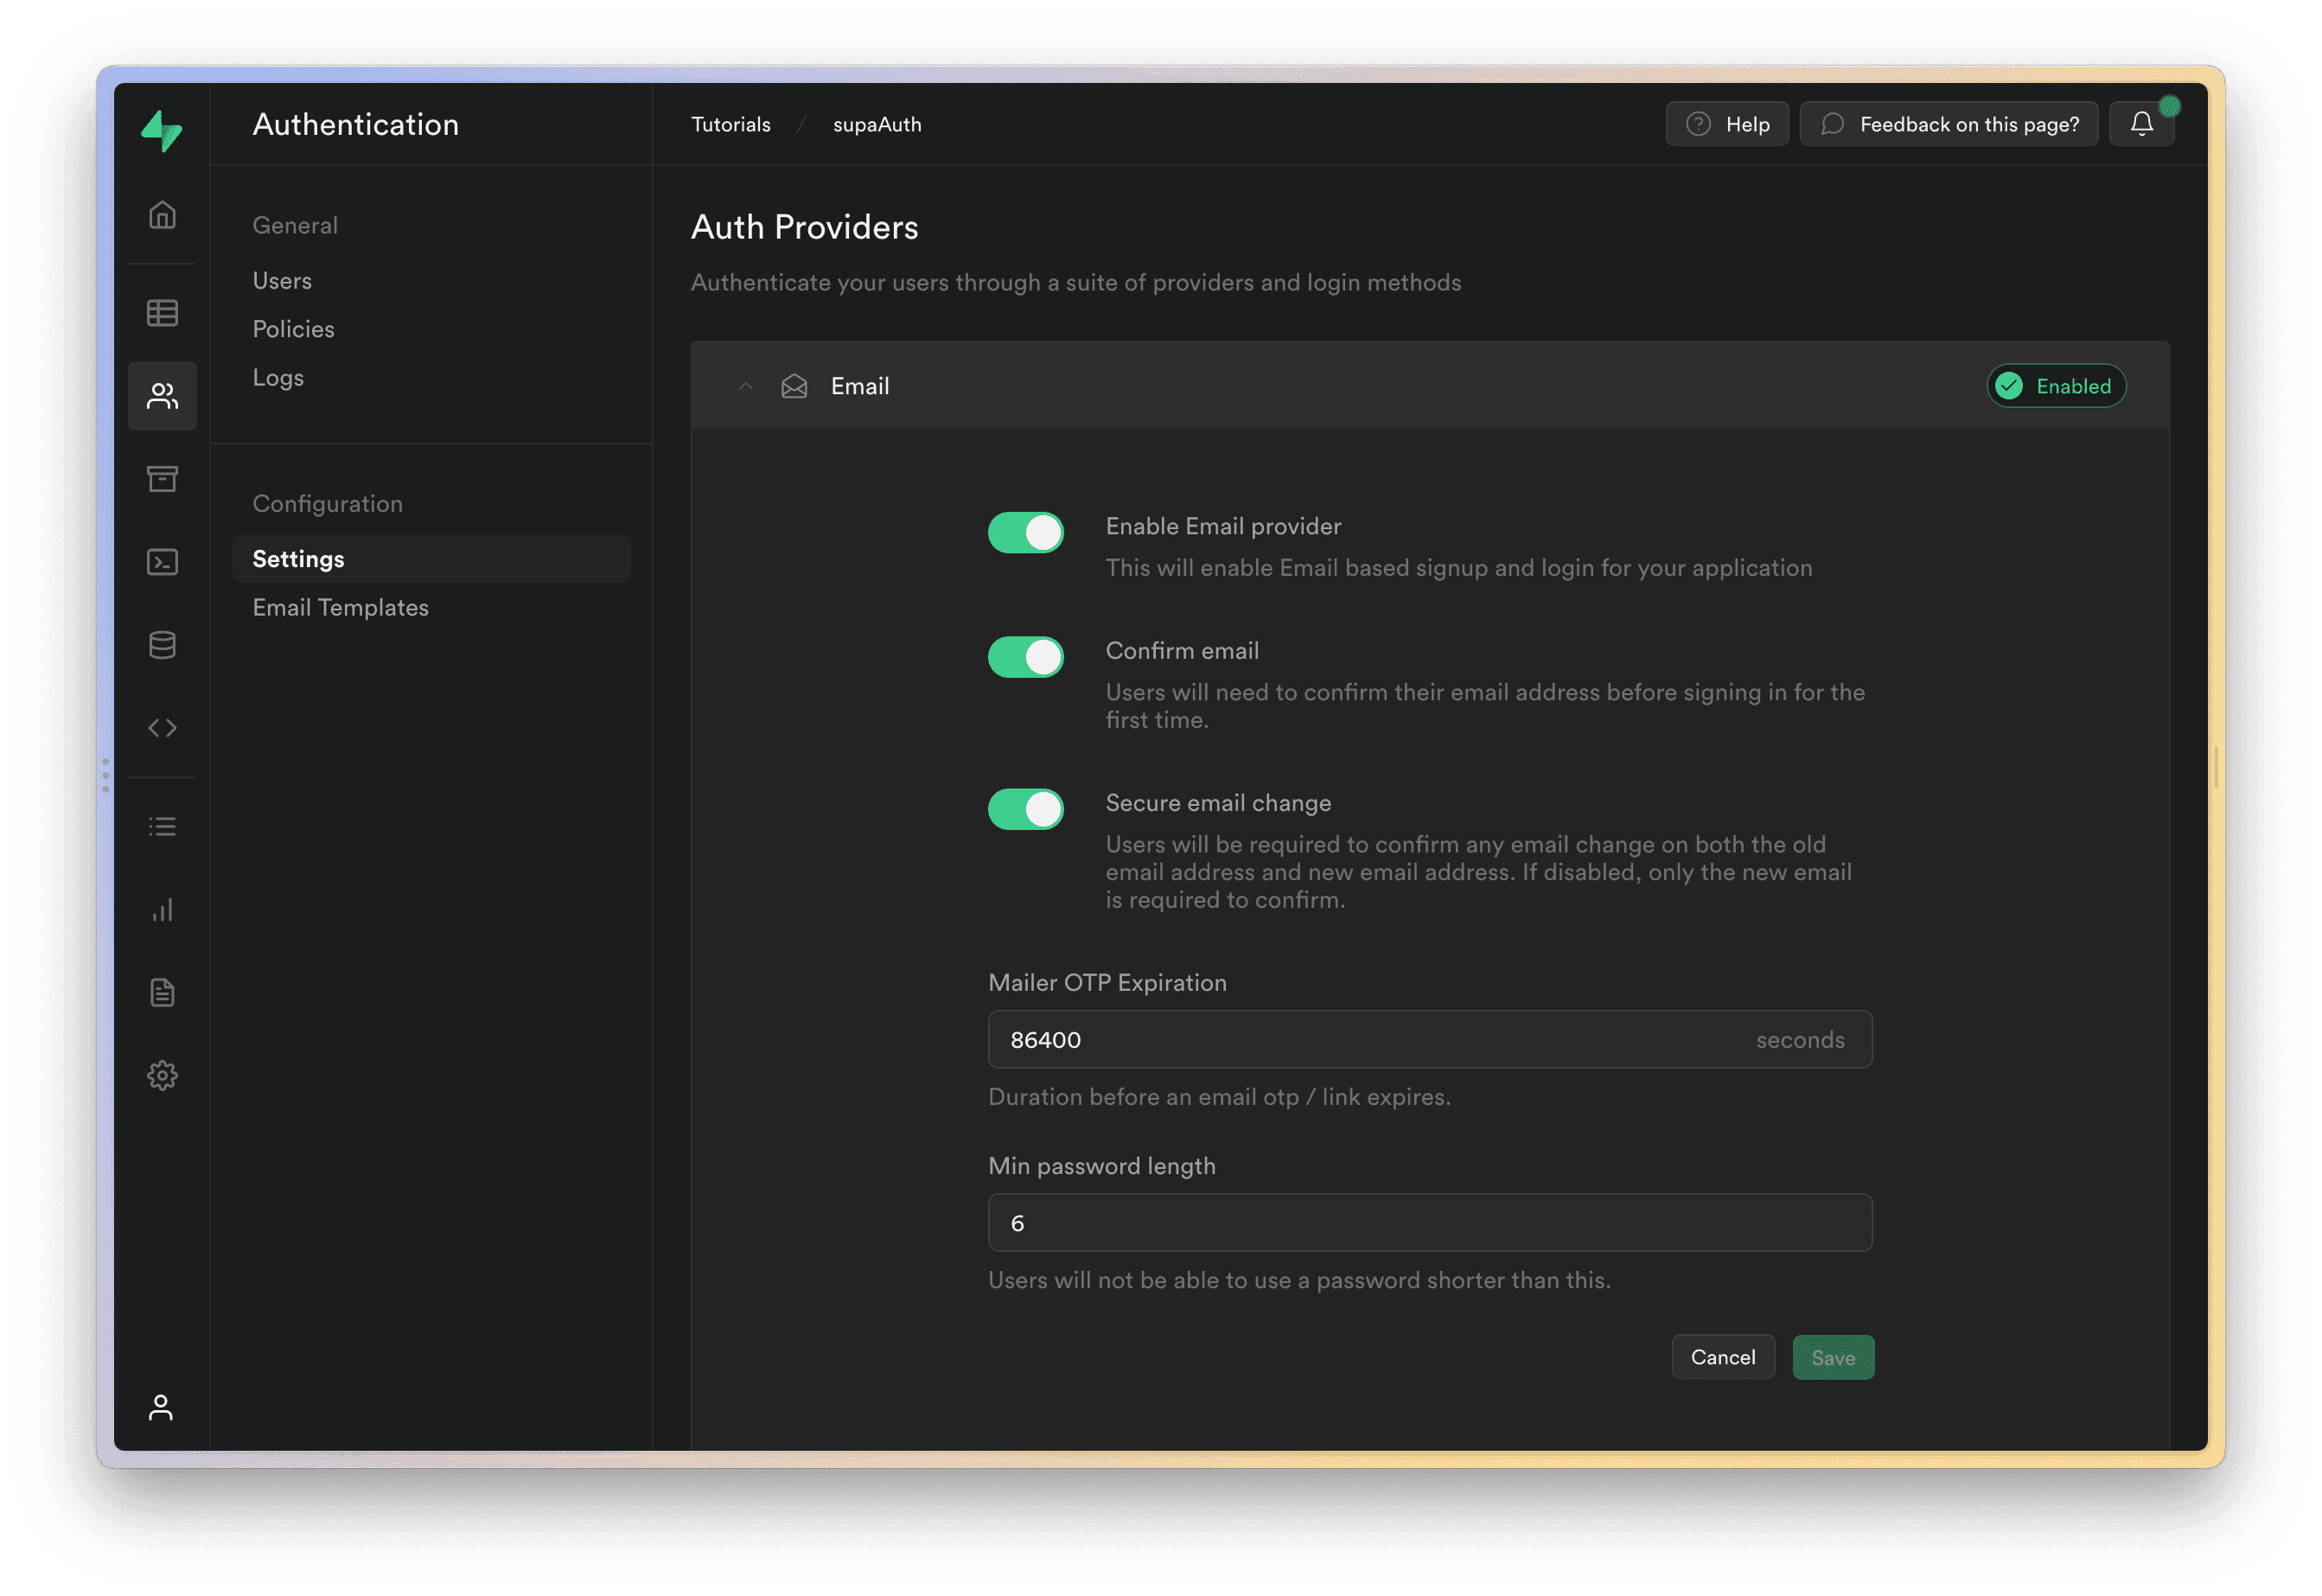Click the Enabled badge on Email provider
This screenshot has height=1596, width=2322.
point(2055,386)
